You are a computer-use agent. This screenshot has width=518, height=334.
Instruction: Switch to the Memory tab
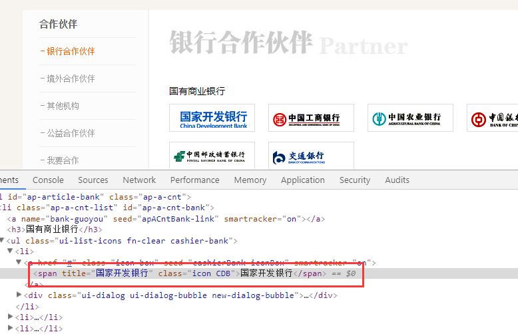click(250, 180)
